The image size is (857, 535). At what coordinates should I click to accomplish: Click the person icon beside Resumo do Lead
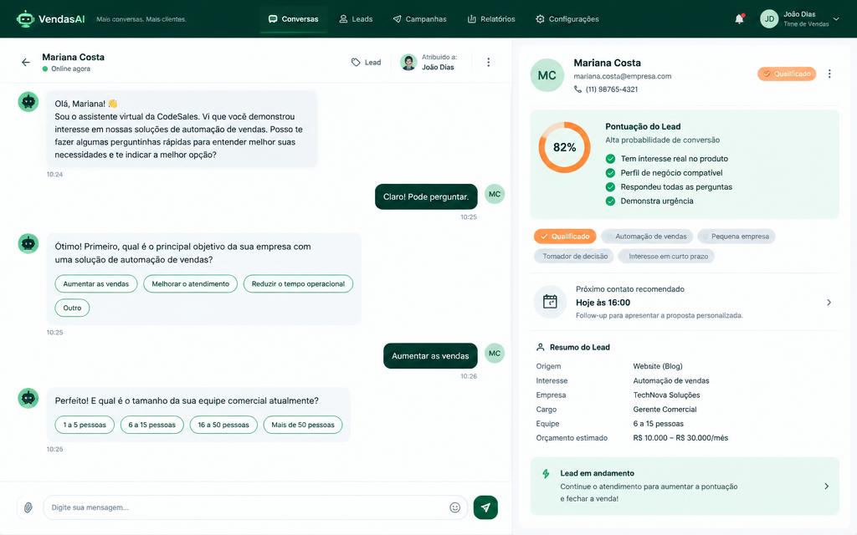540,347
